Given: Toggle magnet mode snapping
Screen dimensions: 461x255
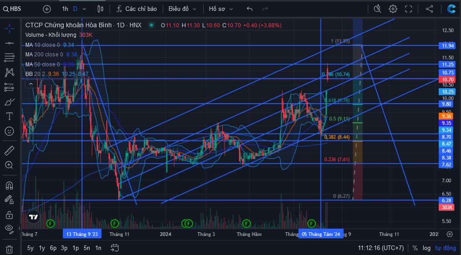Looking at the screenshot, I should pyautogui.click(x=10, y=185).
